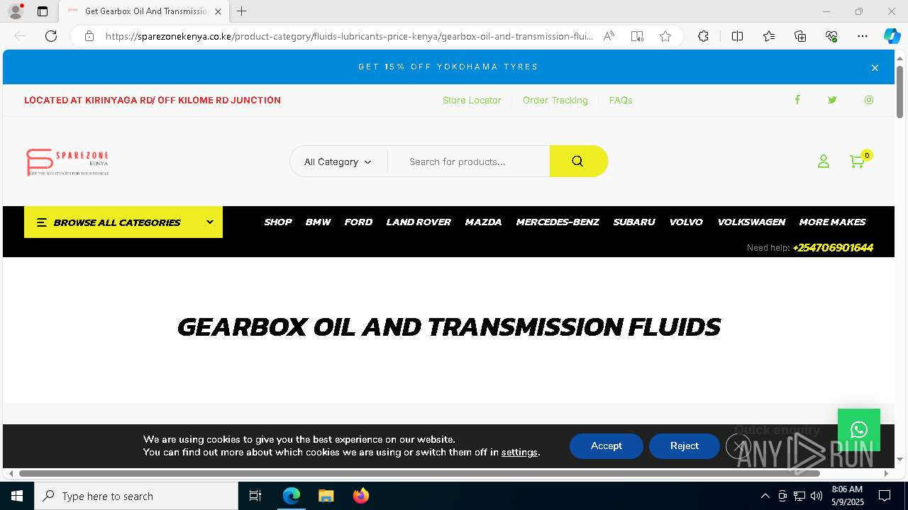Toggle split screen view icon
Screen dimensions: 908x510
(x=737, y=36)
